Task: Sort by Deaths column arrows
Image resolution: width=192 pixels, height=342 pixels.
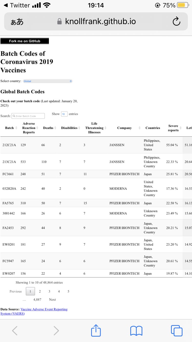Action: [x=55, y=128]
